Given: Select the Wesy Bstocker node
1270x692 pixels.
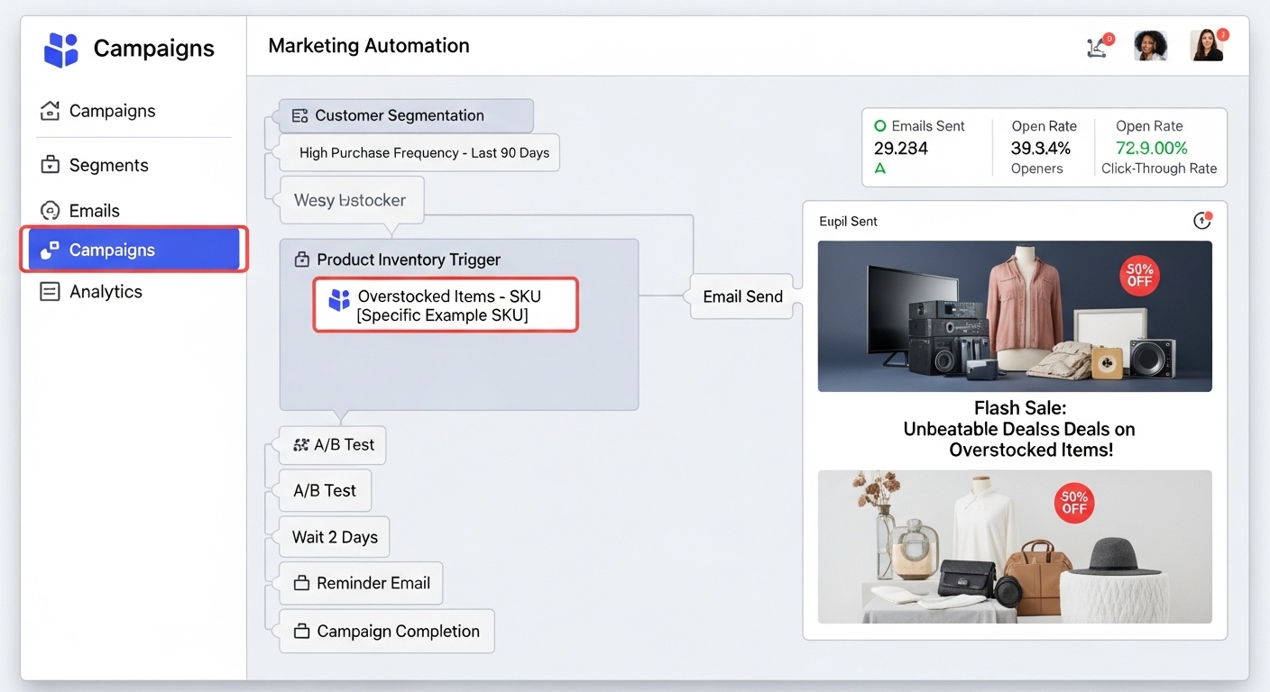Looking at the screenshot, I should tap(350, 200).
